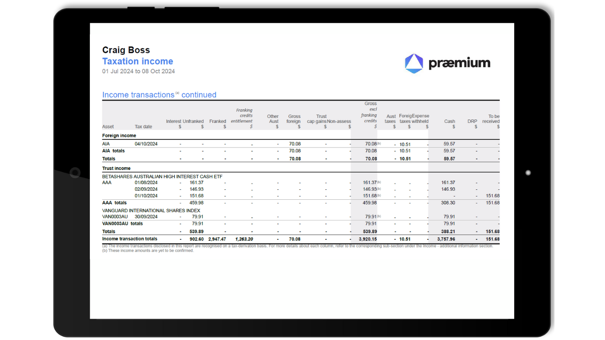605x340 pixels.
Task: Click the 388.21 trust cash total
Action: point(448,232)
